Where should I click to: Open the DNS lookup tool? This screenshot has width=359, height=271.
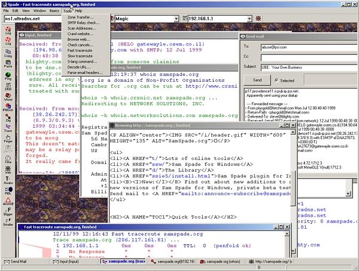[8, 87]
